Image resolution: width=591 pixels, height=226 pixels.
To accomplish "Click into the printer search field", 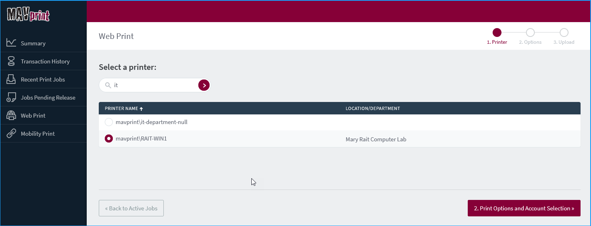I will 155,85.
